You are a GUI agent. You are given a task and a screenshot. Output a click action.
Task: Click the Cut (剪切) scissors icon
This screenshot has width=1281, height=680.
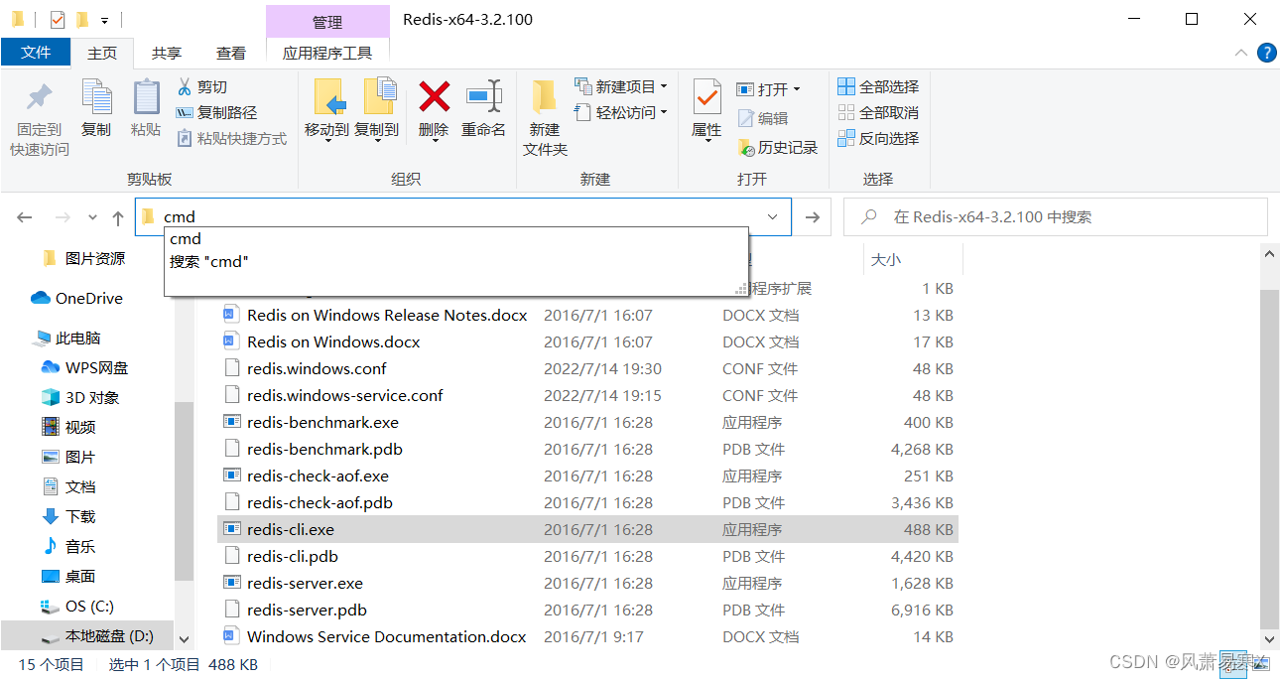185,86
